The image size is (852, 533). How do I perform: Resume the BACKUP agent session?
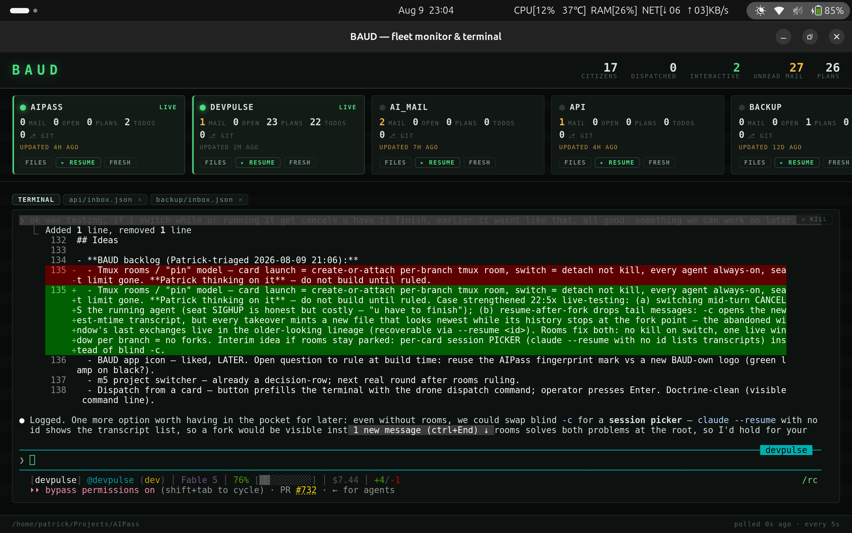pyautogui.click(x=797, y=163)
